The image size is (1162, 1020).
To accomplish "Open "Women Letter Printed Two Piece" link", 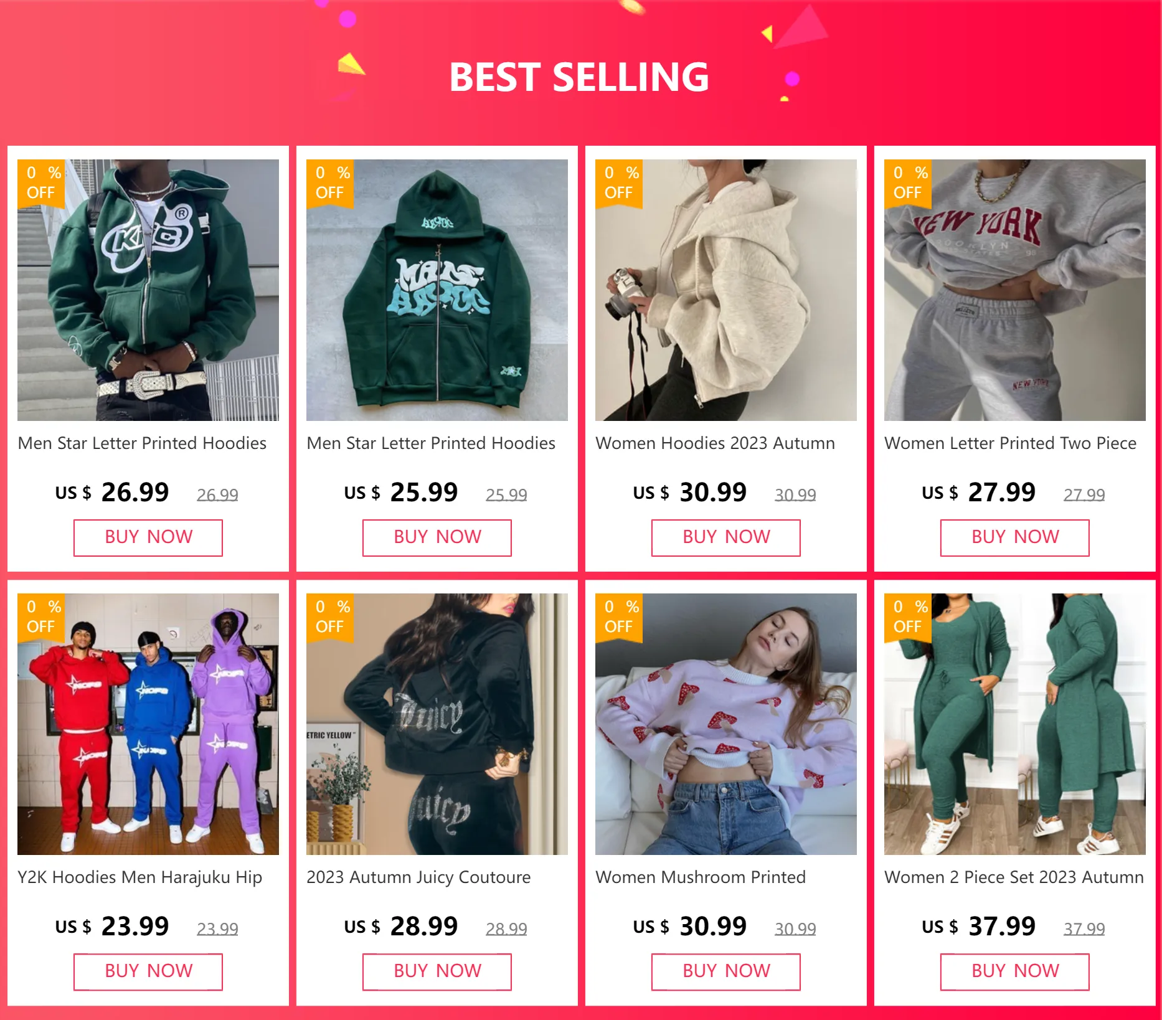I will point(1010,443).
